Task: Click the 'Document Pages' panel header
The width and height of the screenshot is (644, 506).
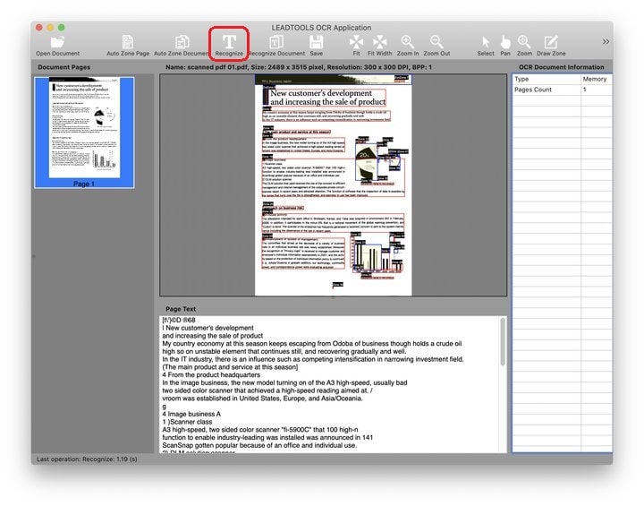Action: point(64,67)
